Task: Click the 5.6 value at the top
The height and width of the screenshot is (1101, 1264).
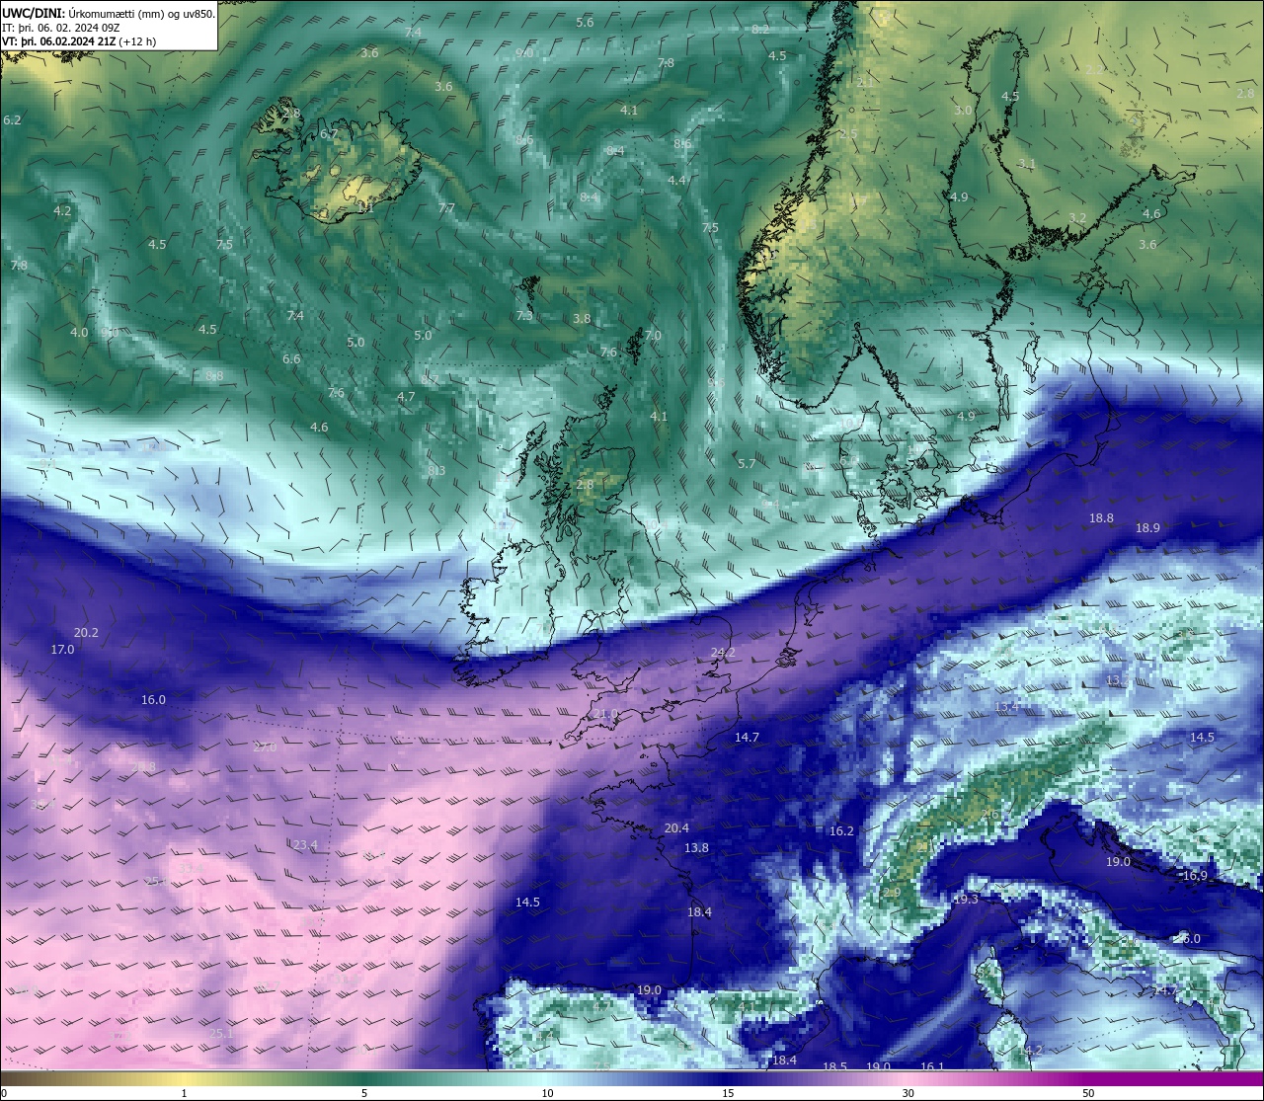Action: click(x=585, y=23)
